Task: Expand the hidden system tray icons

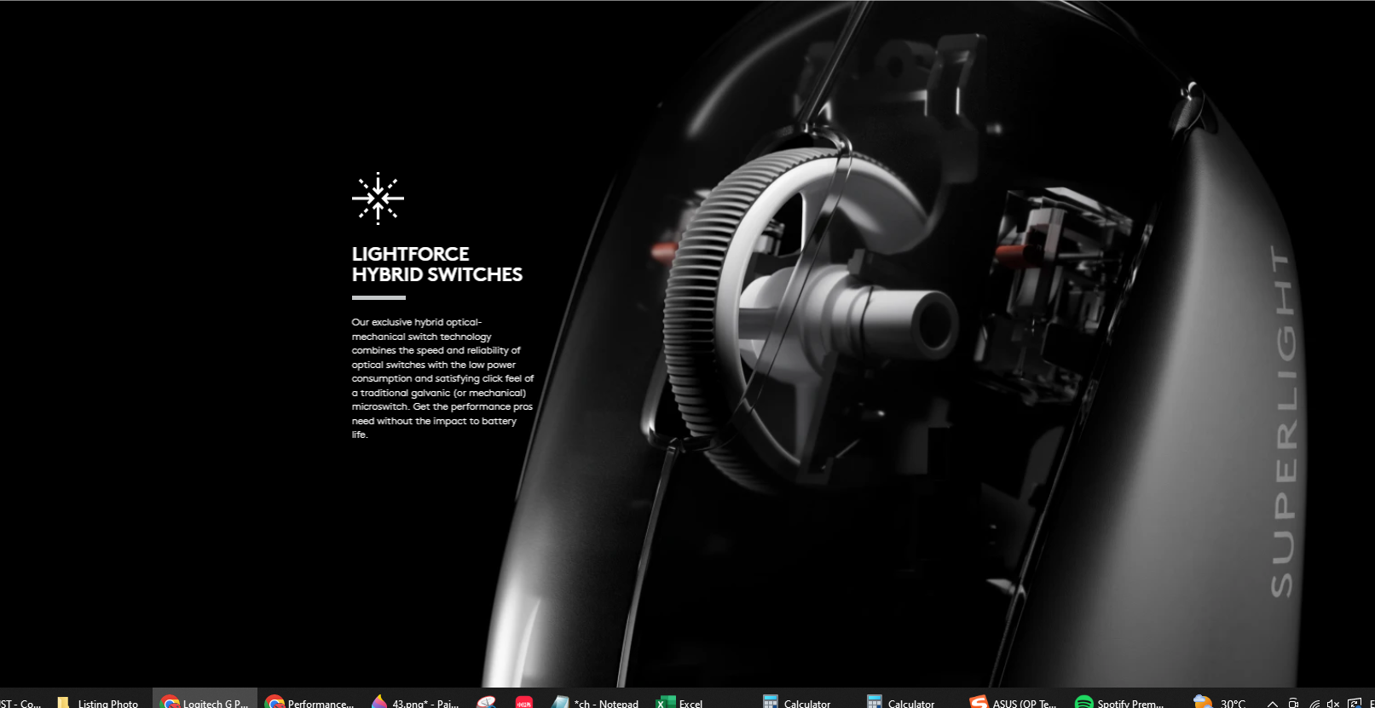Action: pos(1272,703)
